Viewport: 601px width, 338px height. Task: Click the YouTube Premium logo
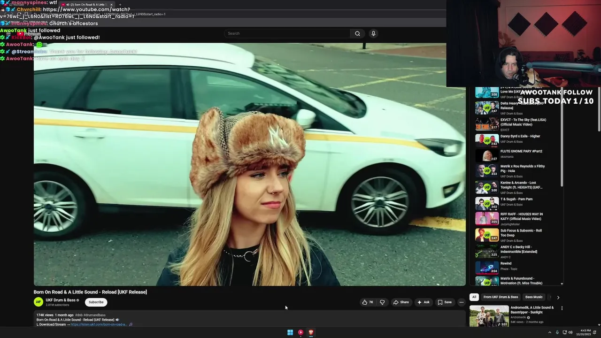tap(29, 34)
